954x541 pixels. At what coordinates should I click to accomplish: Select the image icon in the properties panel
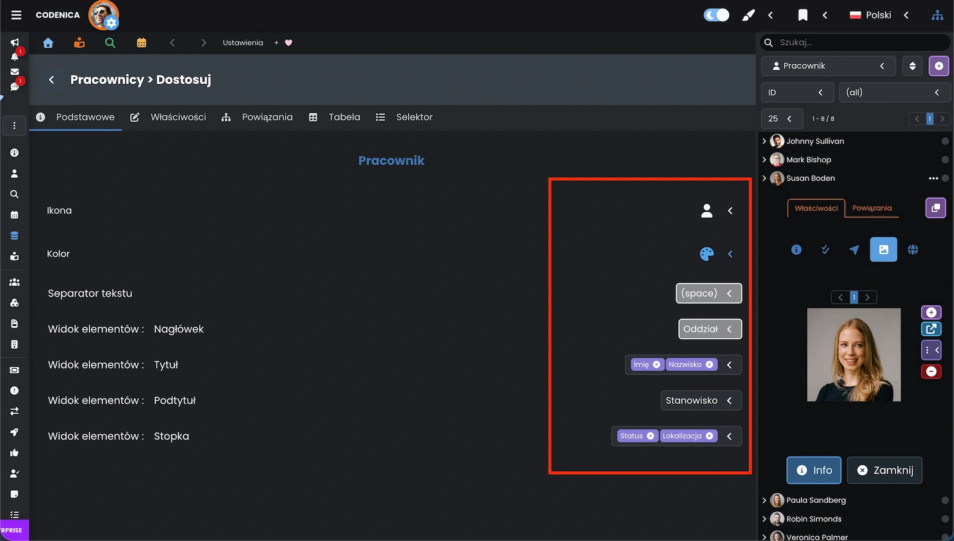click(883, 250)
